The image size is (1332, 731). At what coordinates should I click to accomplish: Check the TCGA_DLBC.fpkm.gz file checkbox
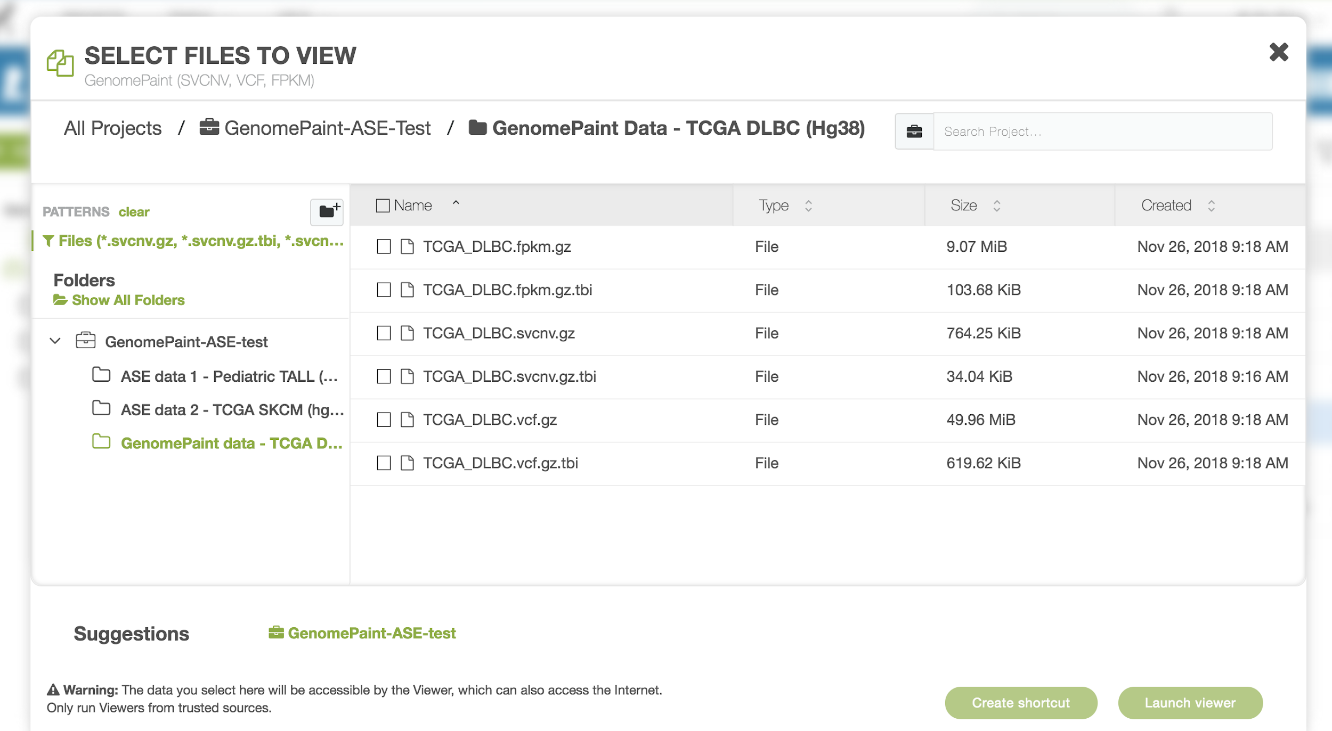pyautogui.click(x=384, y=247)
